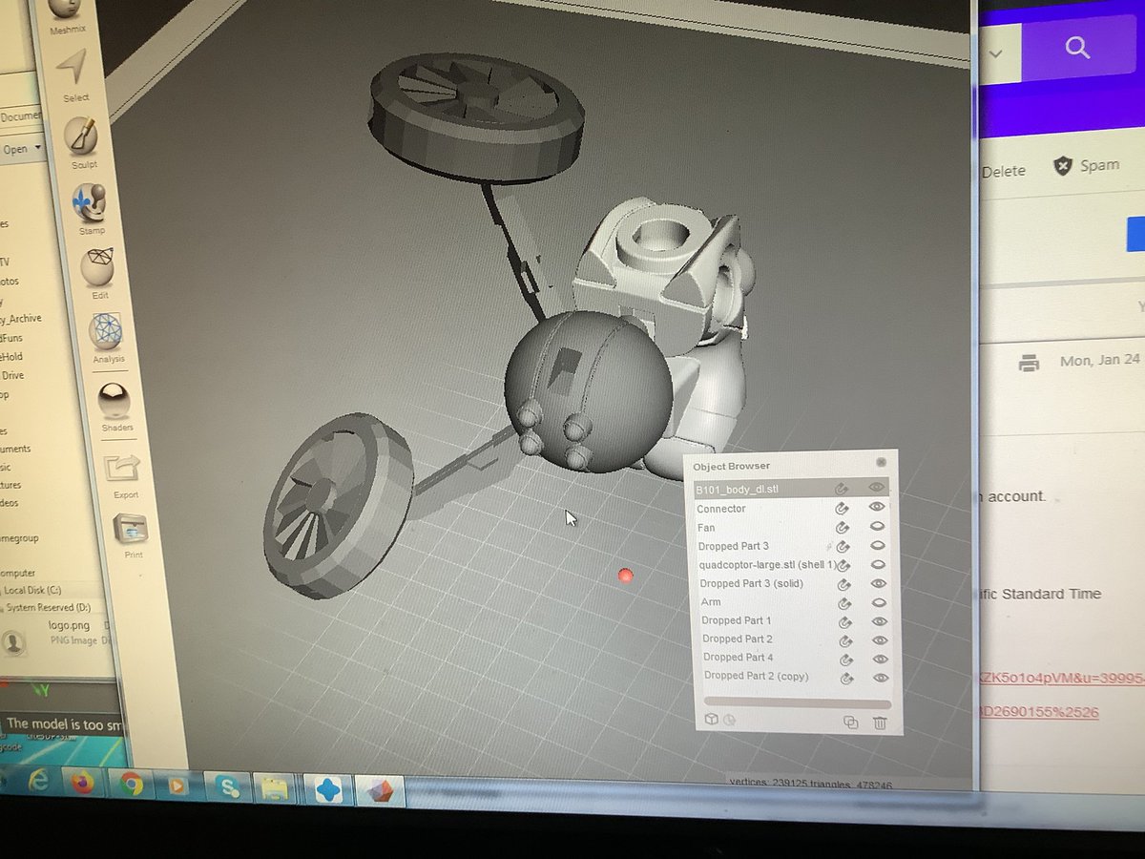Click magnet icon for Dropped Part 2 (copy)
Image resolution: width=1145 pixels, height=859 pixels.
(846, 679)
